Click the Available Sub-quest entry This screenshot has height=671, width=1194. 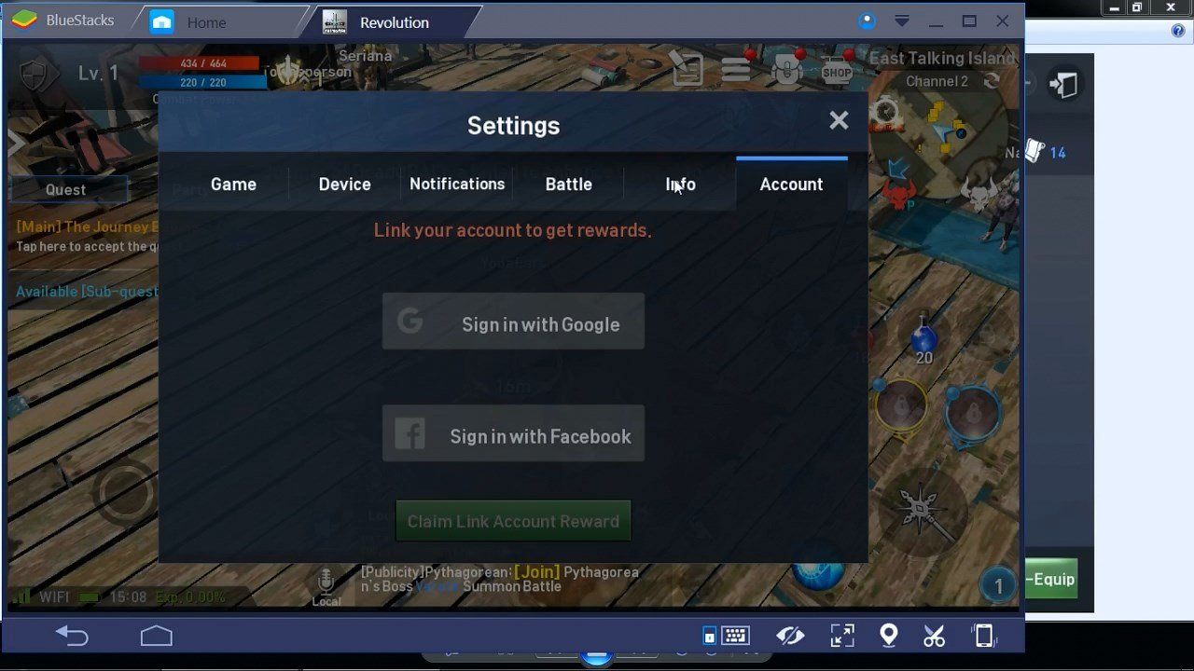click(x=86, y=292)
